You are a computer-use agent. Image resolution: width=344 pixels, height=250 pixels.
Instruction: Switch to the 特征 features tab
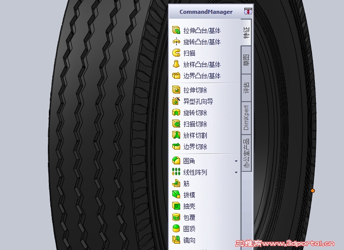(x=246, y=32)
